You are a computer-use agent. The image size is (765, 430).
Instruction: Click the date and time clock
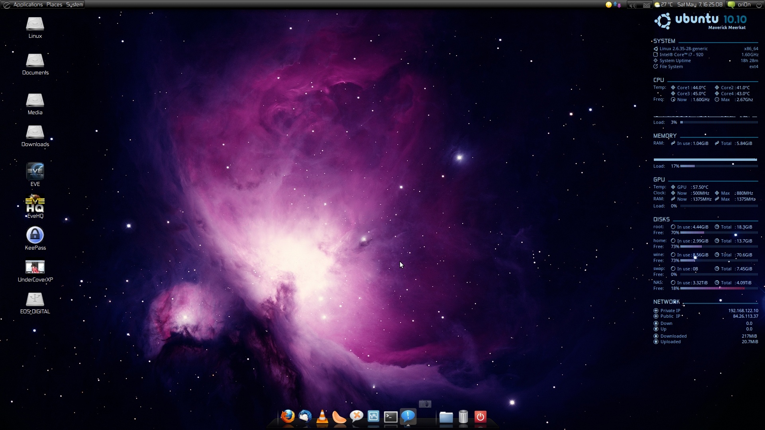click(x=700, y=5)
